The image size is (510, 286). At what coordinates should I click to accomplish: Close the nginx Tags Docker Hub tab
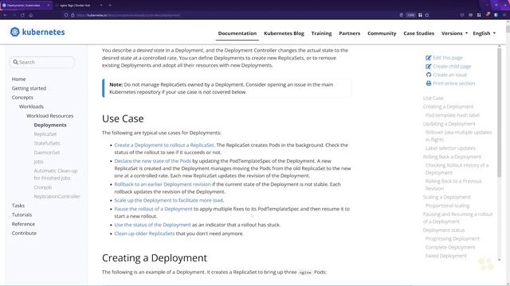coord(101,6)
